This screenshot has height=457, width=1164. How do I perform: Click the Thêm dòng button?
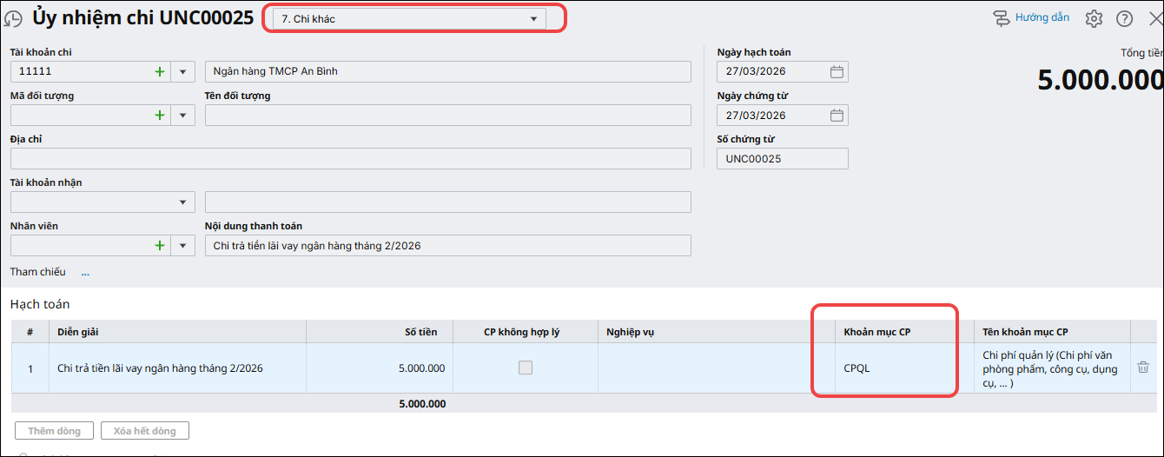point(54,430)
